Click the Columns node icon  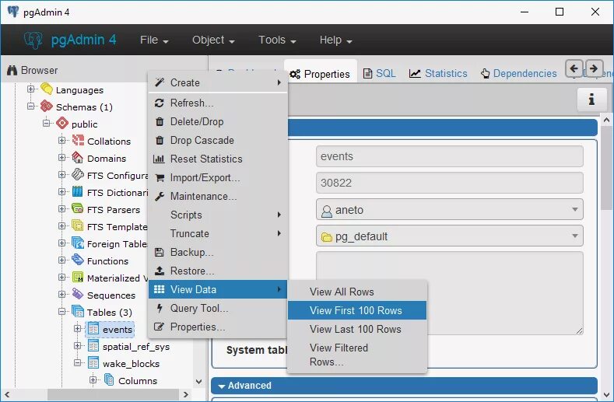(109, 379)
